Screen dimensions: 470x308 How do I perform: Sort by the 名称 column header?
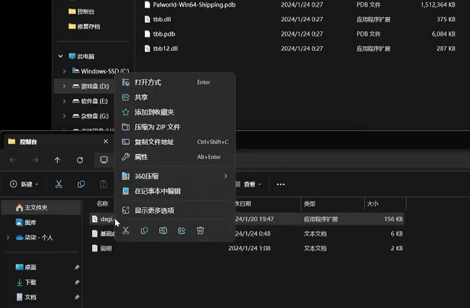(102, 203)
